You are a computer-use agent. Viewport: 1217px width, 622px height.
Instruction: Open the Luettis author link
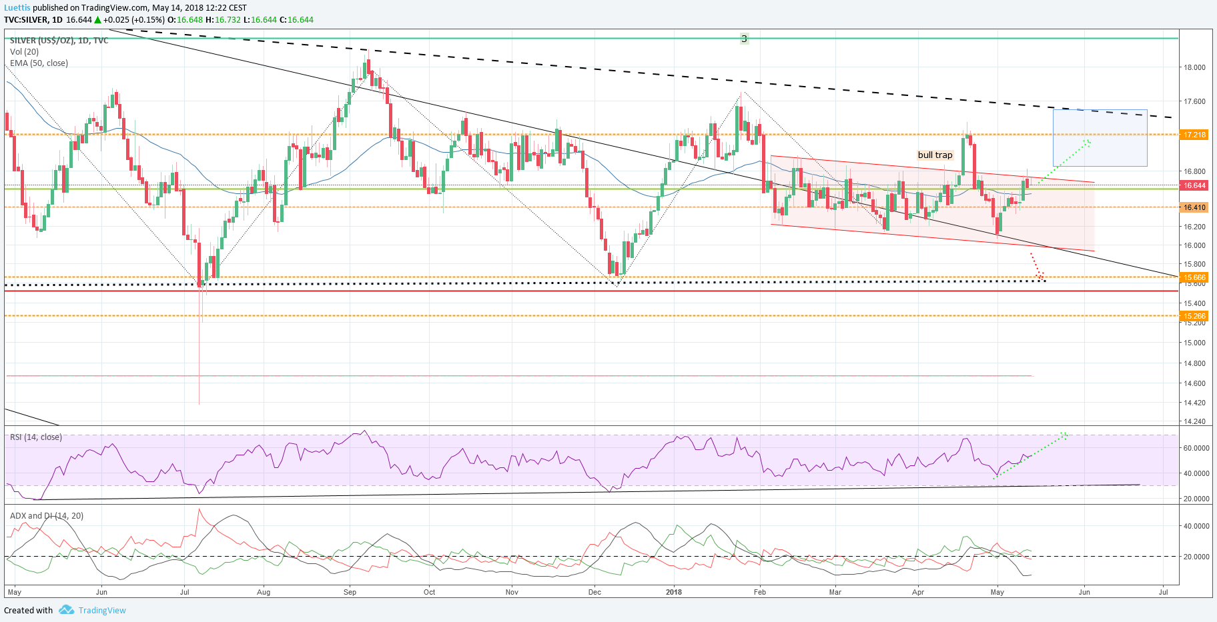17,8
